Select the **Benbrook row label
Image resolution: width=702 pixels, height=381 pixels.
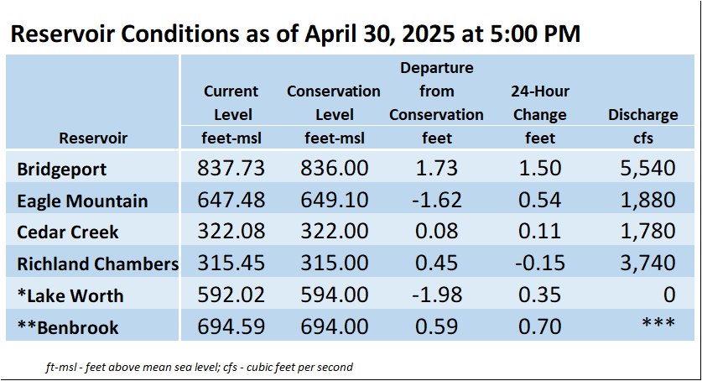coord(68,327)
